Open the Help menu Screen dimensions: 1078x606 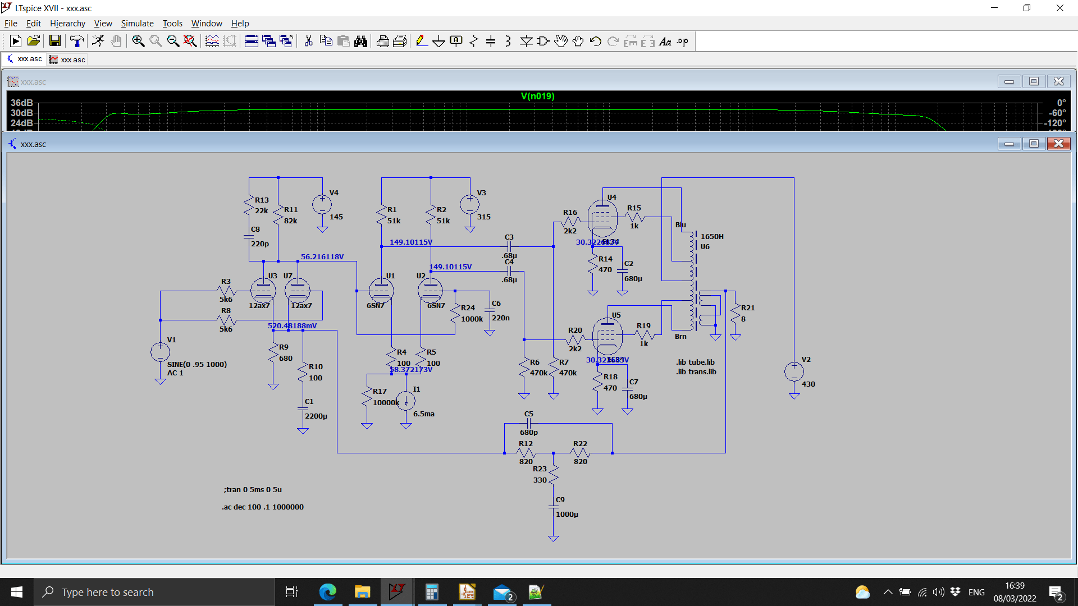tap(240, 23)
